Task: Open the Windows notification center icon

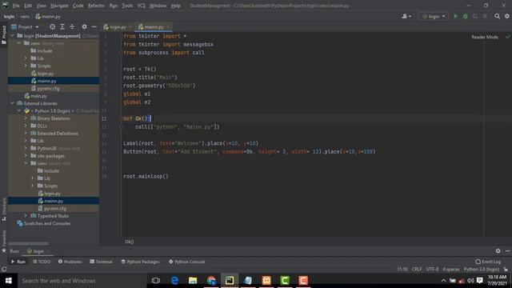Action: (480, 281)
